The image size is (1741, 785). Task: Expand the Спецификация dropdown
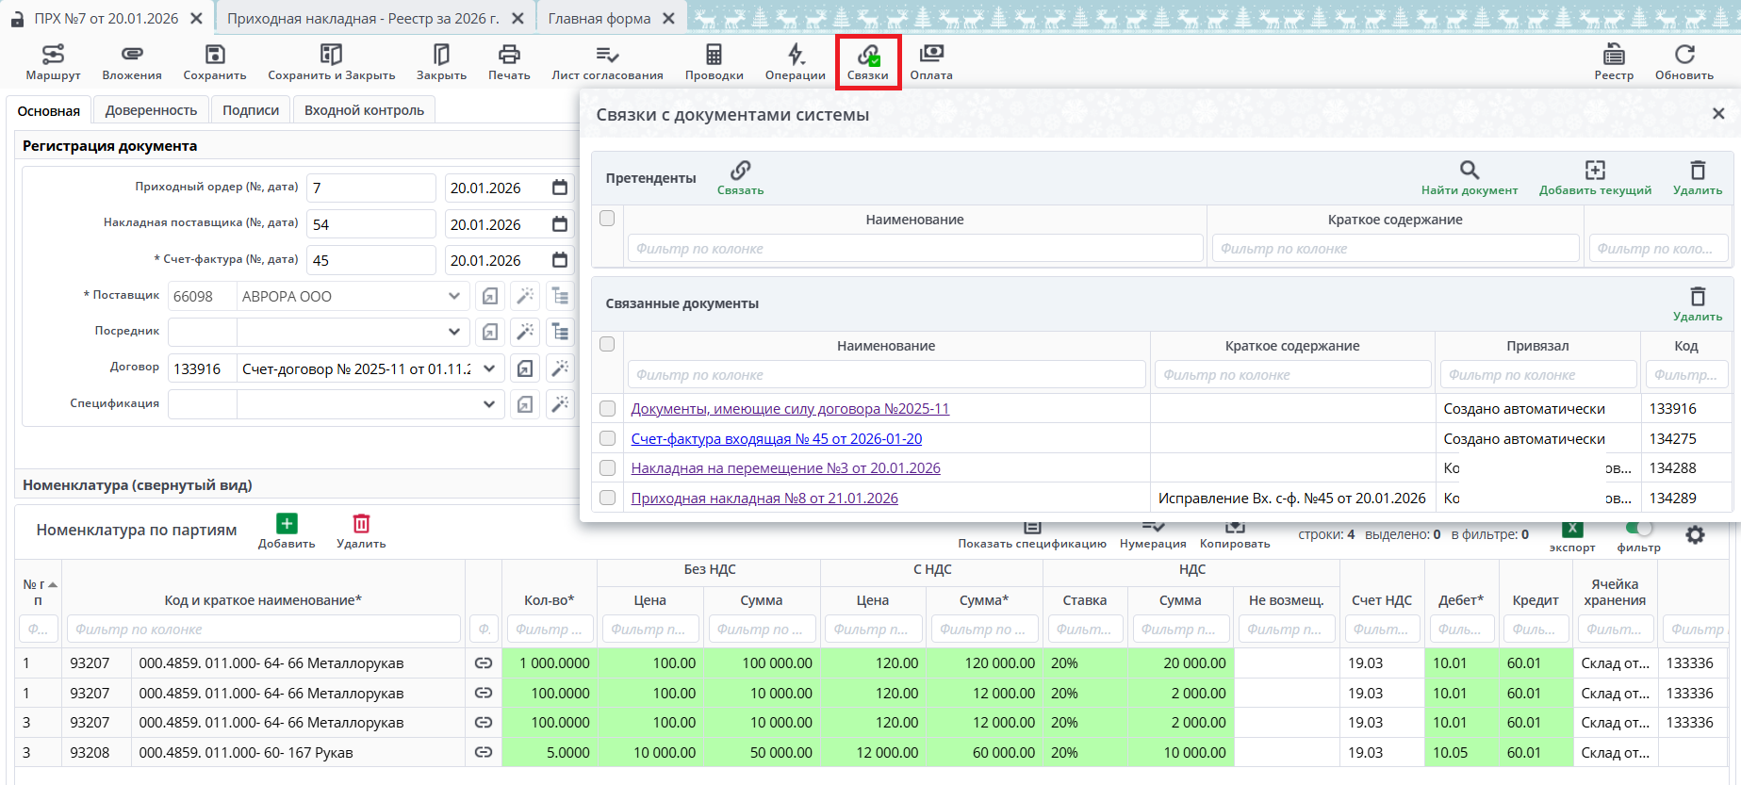(488, 404)
